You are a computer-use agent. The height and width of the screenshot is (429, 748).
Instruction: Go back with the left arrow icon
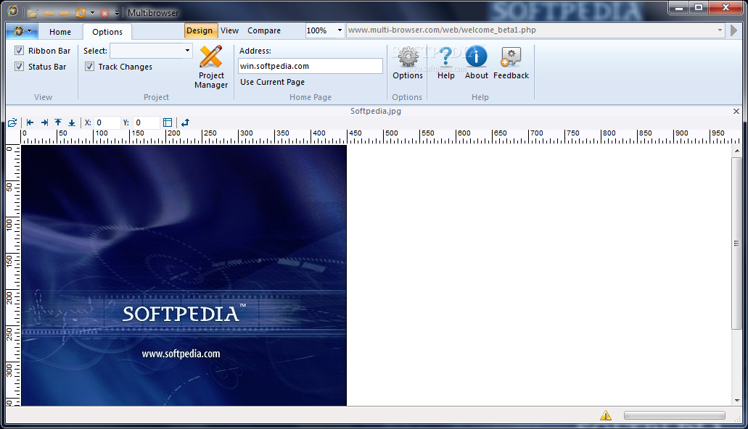(x=49, y=13)
